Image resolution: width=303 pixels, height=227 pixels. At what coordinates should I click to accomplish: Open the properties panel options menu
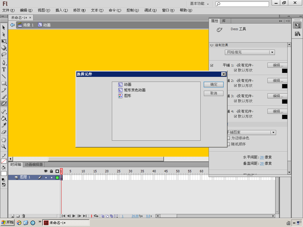click(x=288, y=21)
